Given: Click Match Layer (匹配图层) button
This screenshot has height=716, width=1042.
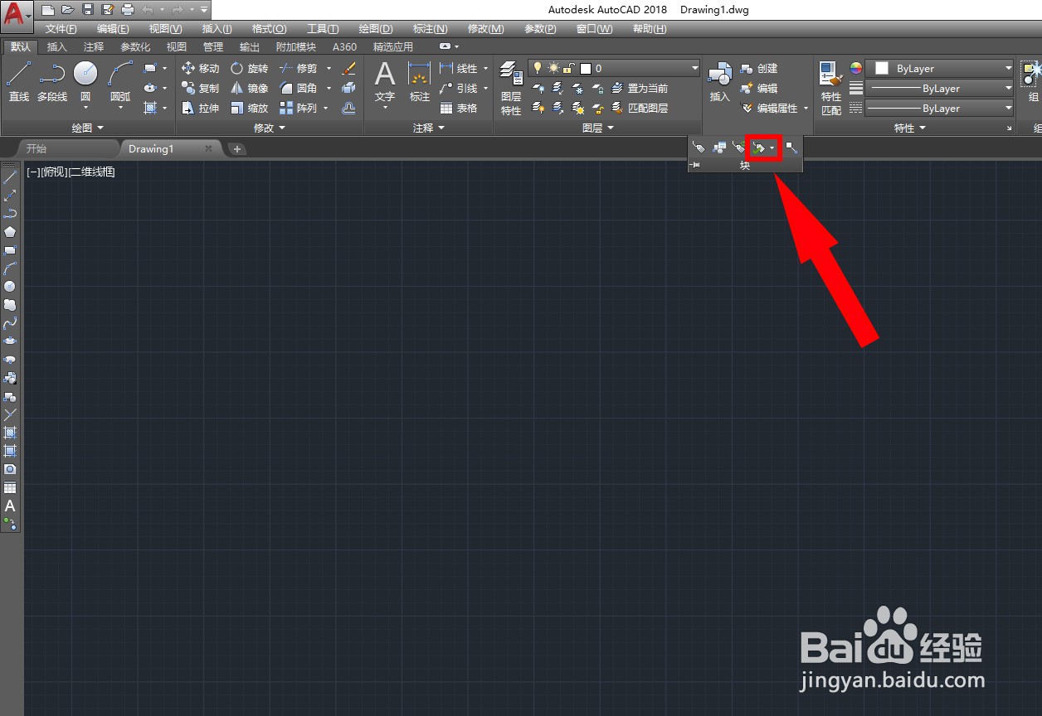Looking at the screenshot, I should point(640,109).
